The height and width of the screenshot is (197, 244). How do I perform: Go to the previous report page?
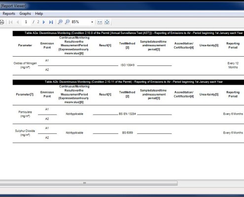tap(18, 22)
